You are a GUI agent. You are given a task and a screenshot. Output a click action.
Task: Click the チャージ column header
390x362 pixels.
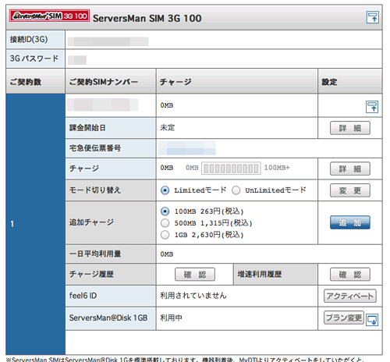[x=237, y=81]
